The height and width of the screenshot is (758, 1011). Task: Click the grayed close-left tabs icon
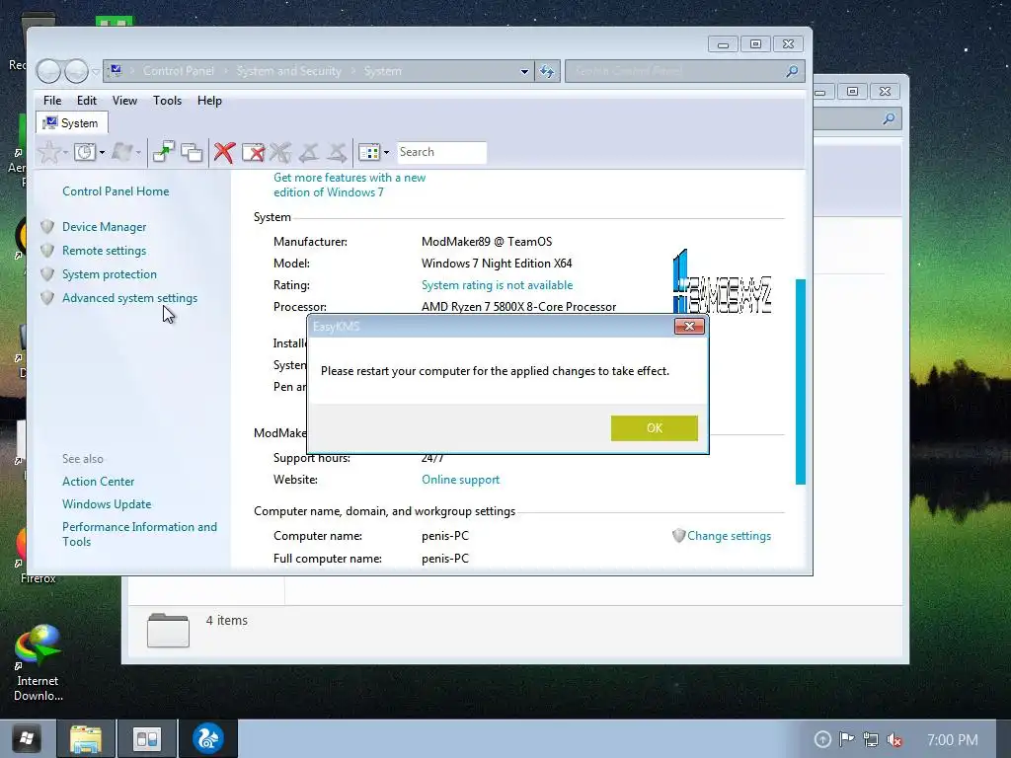point(308,152)
